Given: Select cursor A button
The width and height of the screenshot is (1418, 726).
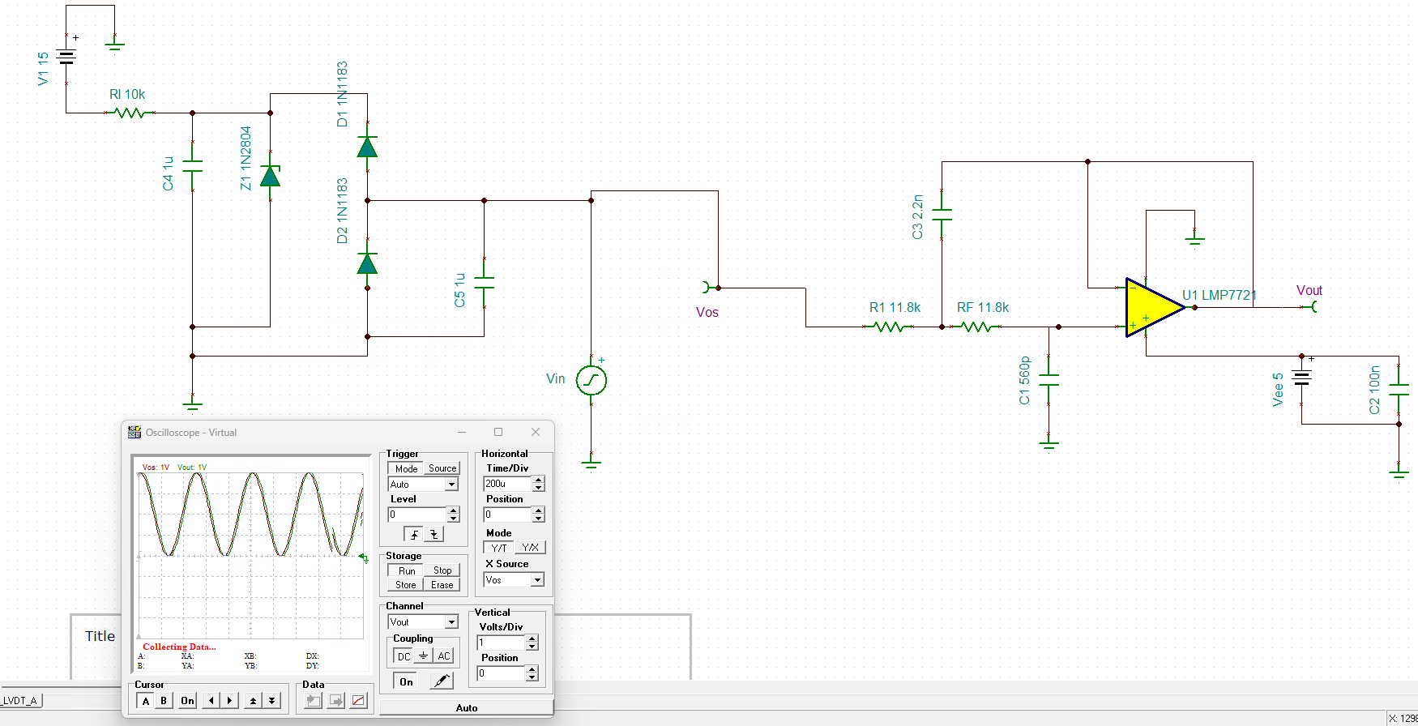Looking at the screenshot, I should (145, 700).
